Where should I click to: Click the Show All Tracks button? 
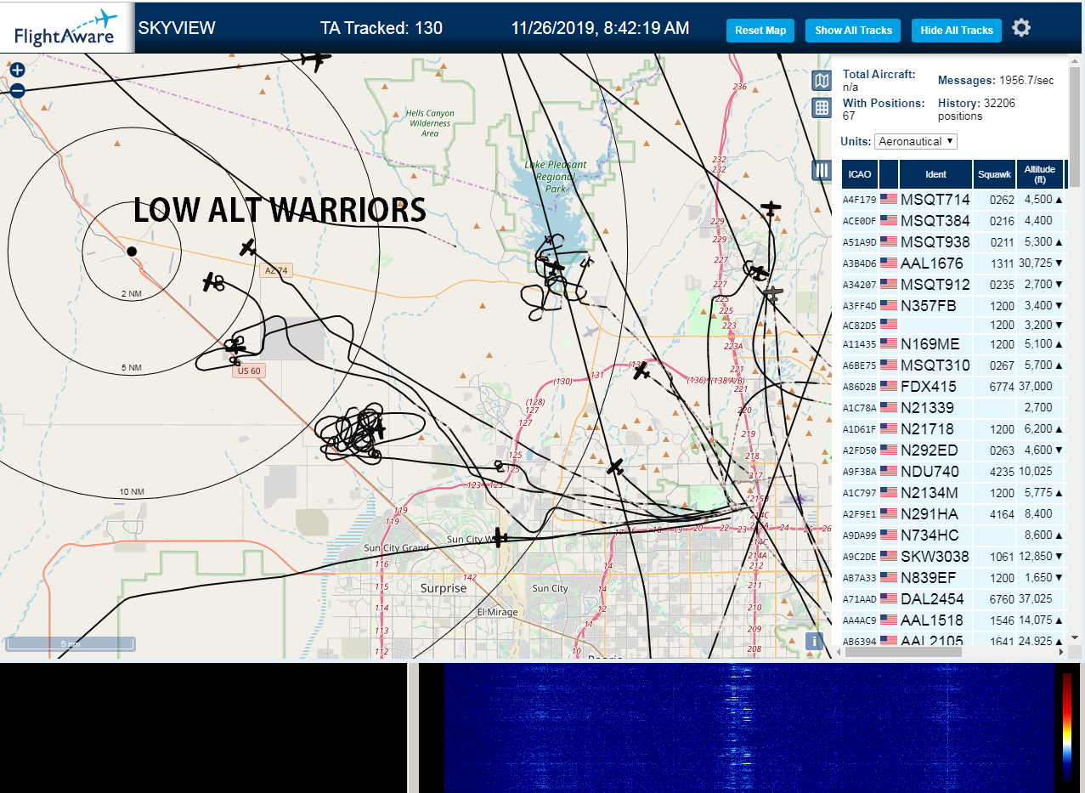point(853,31)
